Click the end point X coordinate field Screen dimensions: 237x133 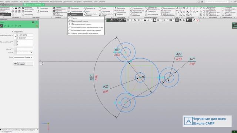25,42
